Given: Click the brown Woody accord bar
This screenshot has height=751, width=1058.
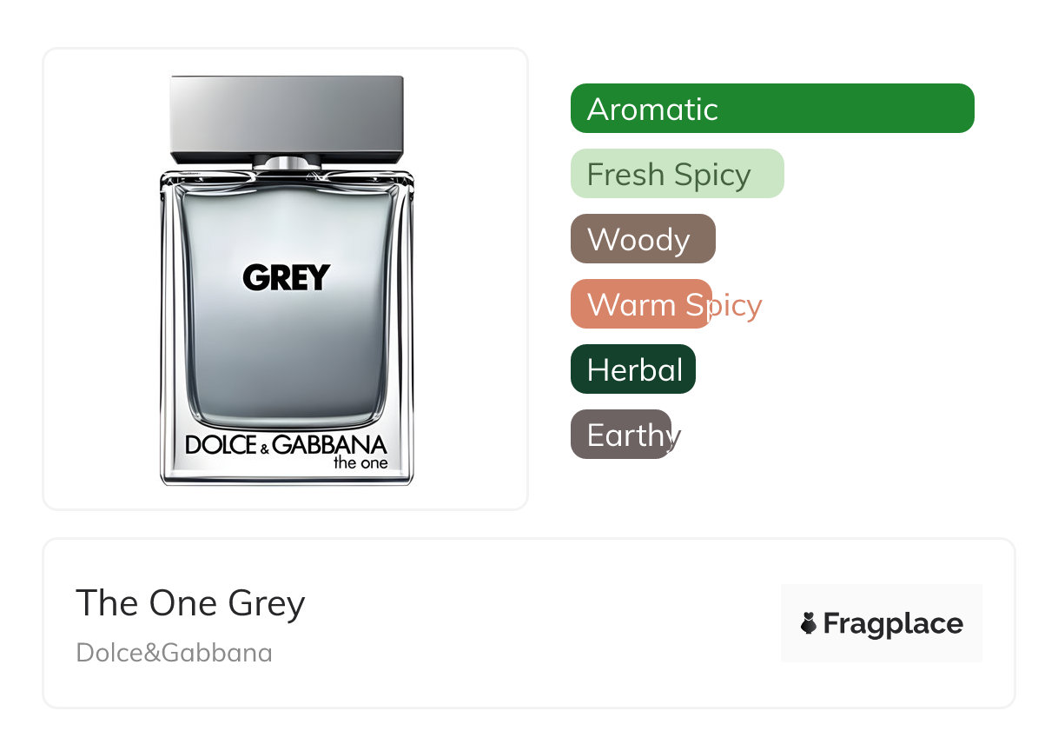Looking at the screenshot, I should (643, 239).
